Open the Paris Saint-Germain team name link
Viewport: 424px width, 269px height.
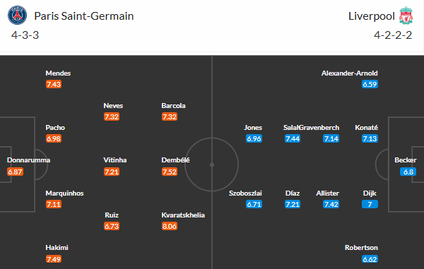coord(84,16)
